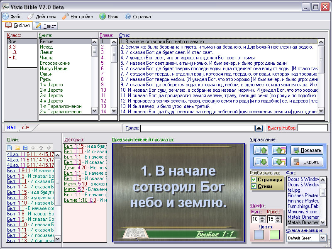This screenshot has width=332, height=249.
Task: Increase the Мин. font size spinner
Action: click(x=262, y=217)
